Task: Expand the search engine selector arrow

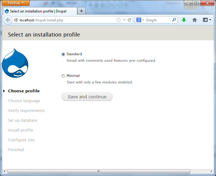Action: coord(143,20)
